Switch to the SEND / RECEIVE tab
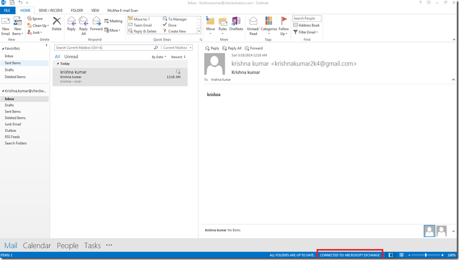Viewport: 459px width, 260px height. 50,10
